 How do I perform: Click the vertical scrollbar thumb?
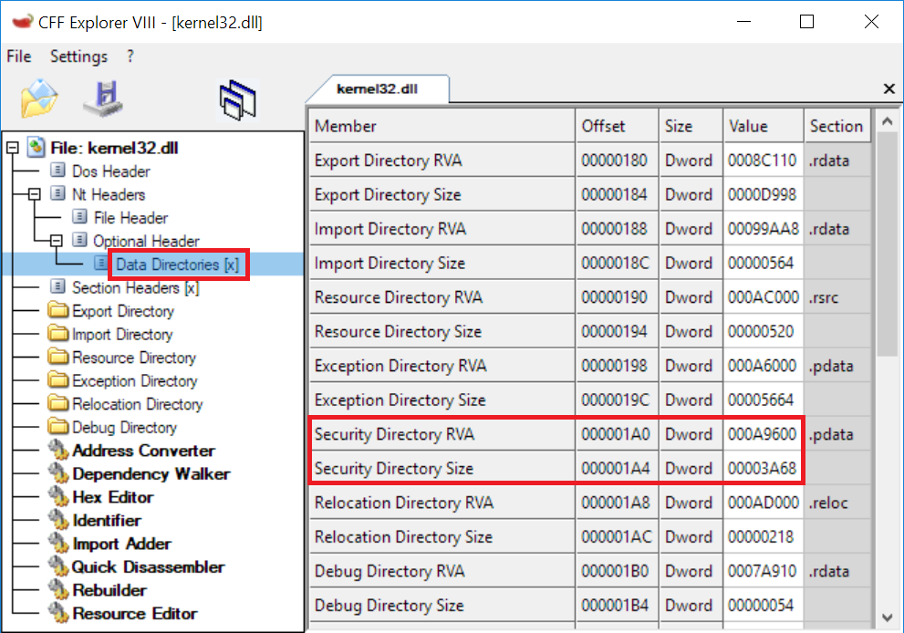888,244
